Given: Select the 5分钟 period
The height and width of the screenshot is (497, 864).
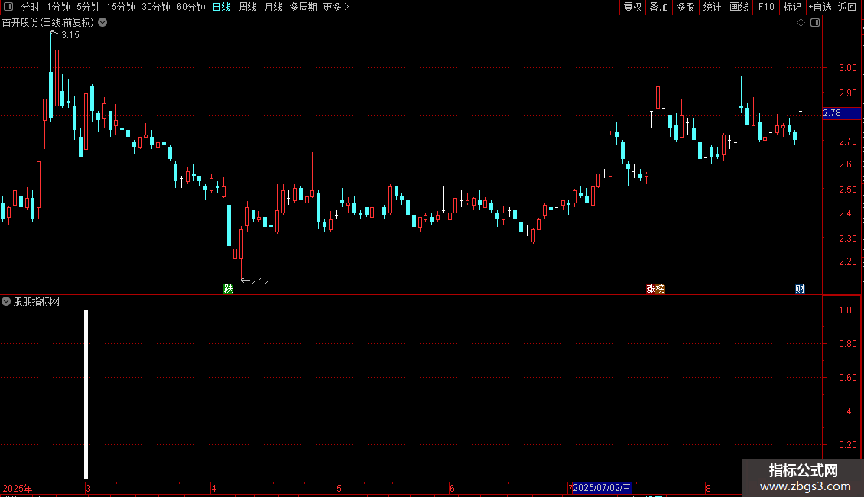Looking at the screenshot, I should tap(88, 7).
